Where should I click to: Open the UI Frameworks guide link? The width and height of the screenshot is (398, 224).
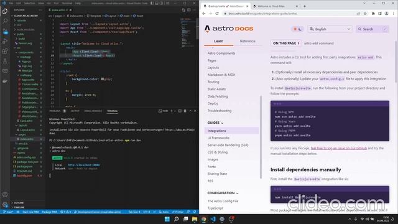point(218,138)
